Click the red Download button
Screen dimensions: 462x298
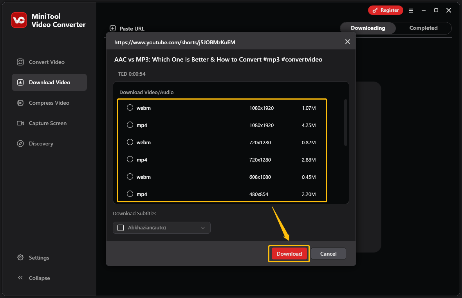(x=289, y=254)
